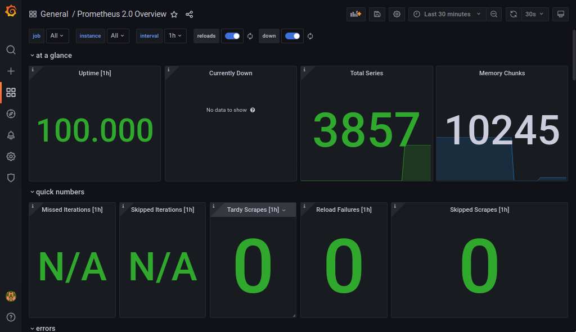Viewport: 576px width, 332px height.
Task: Open the 30s refresh interval dropdown
Action: pyautogui.click(x=534, y=14)
